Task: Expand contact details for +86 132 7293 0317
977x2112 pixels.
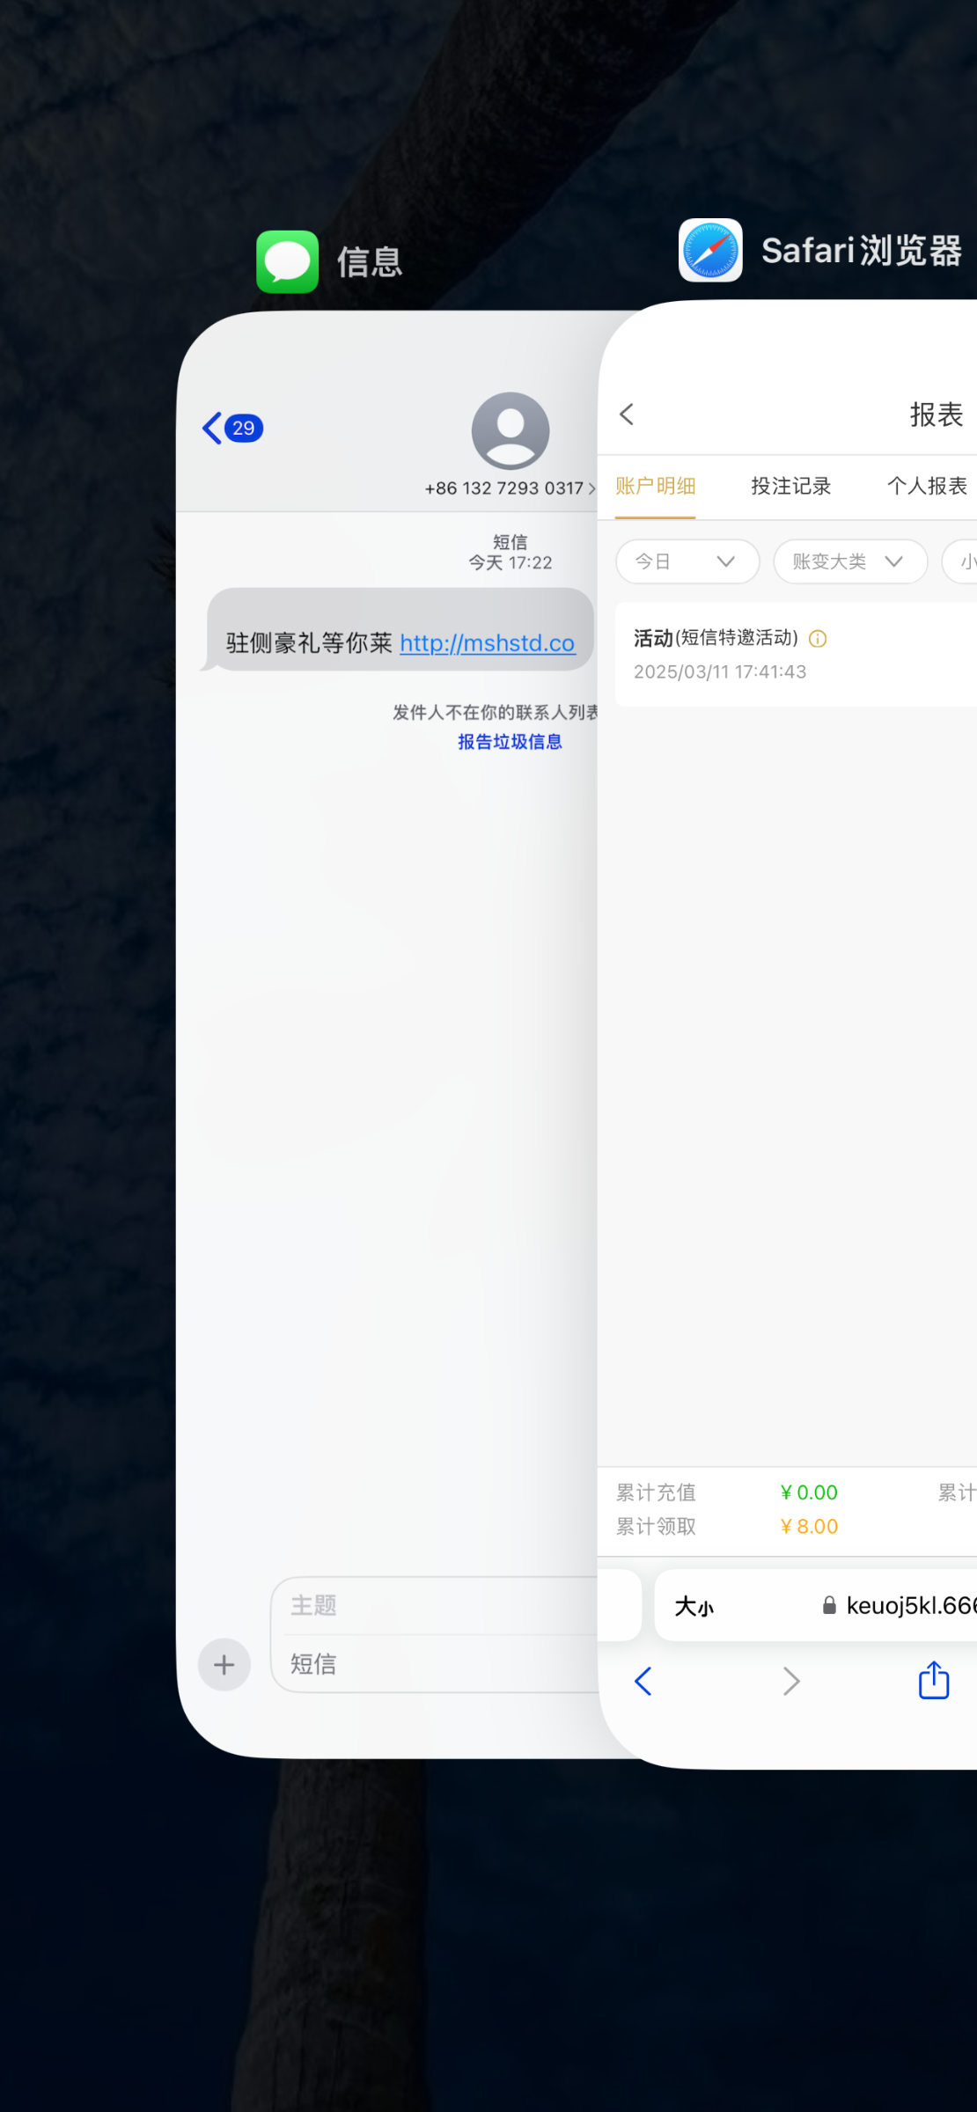Action: coord(509,488)
